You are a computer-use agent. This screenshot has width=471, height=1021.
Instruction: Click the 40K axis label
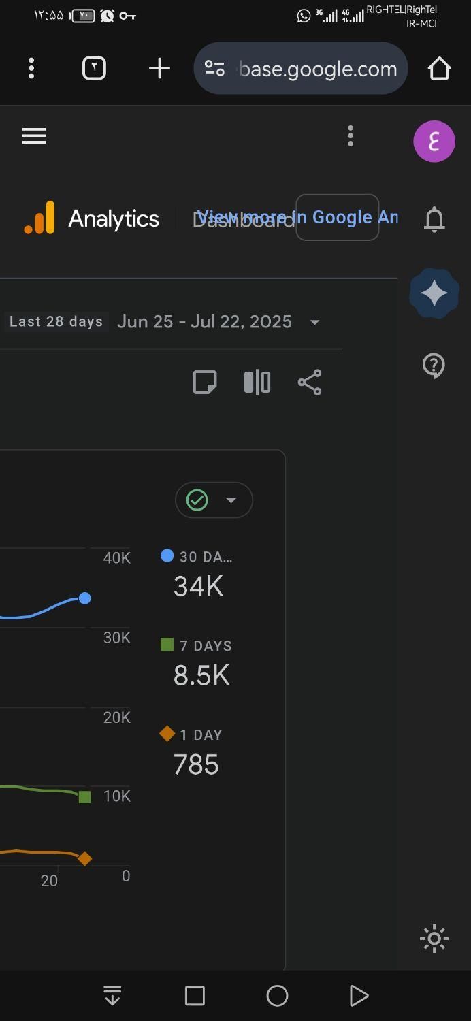click(x=116, y=558)
